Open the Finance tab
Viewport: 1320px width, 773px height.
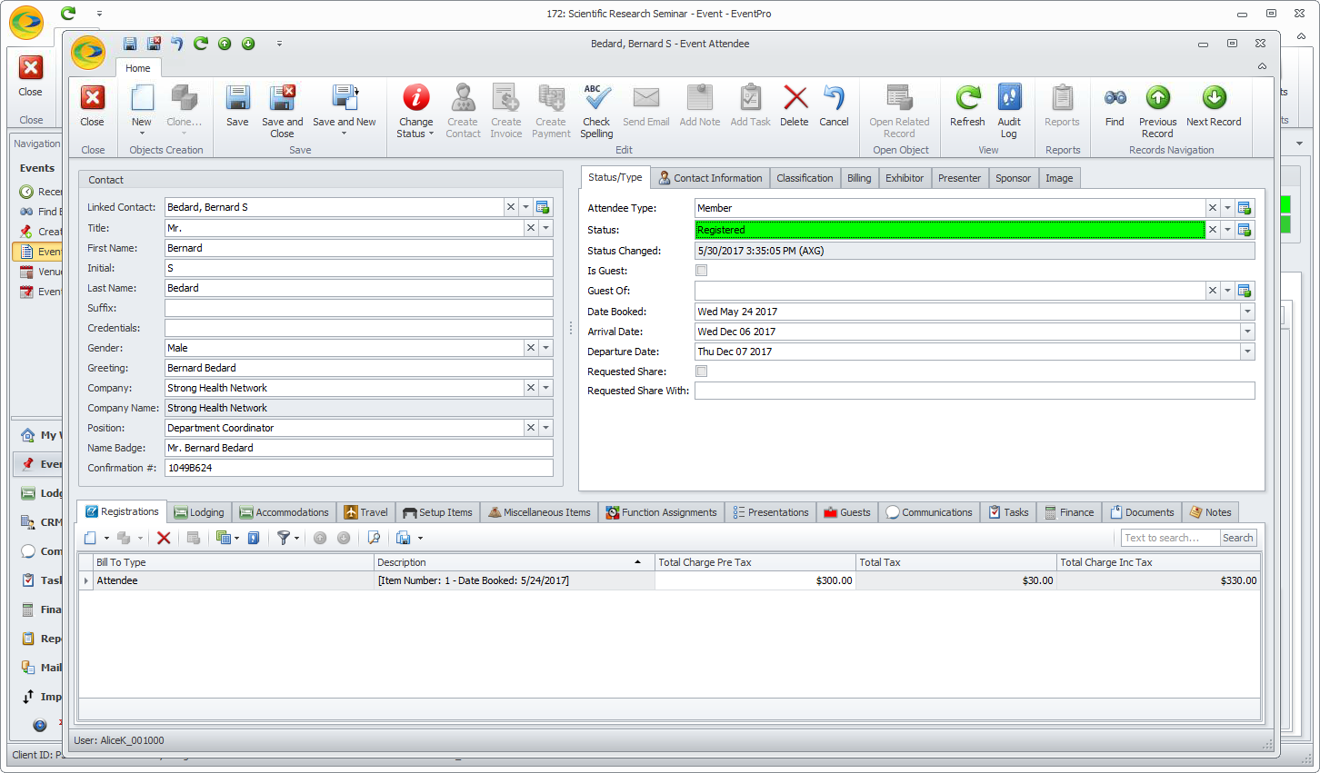[1069, 512]
